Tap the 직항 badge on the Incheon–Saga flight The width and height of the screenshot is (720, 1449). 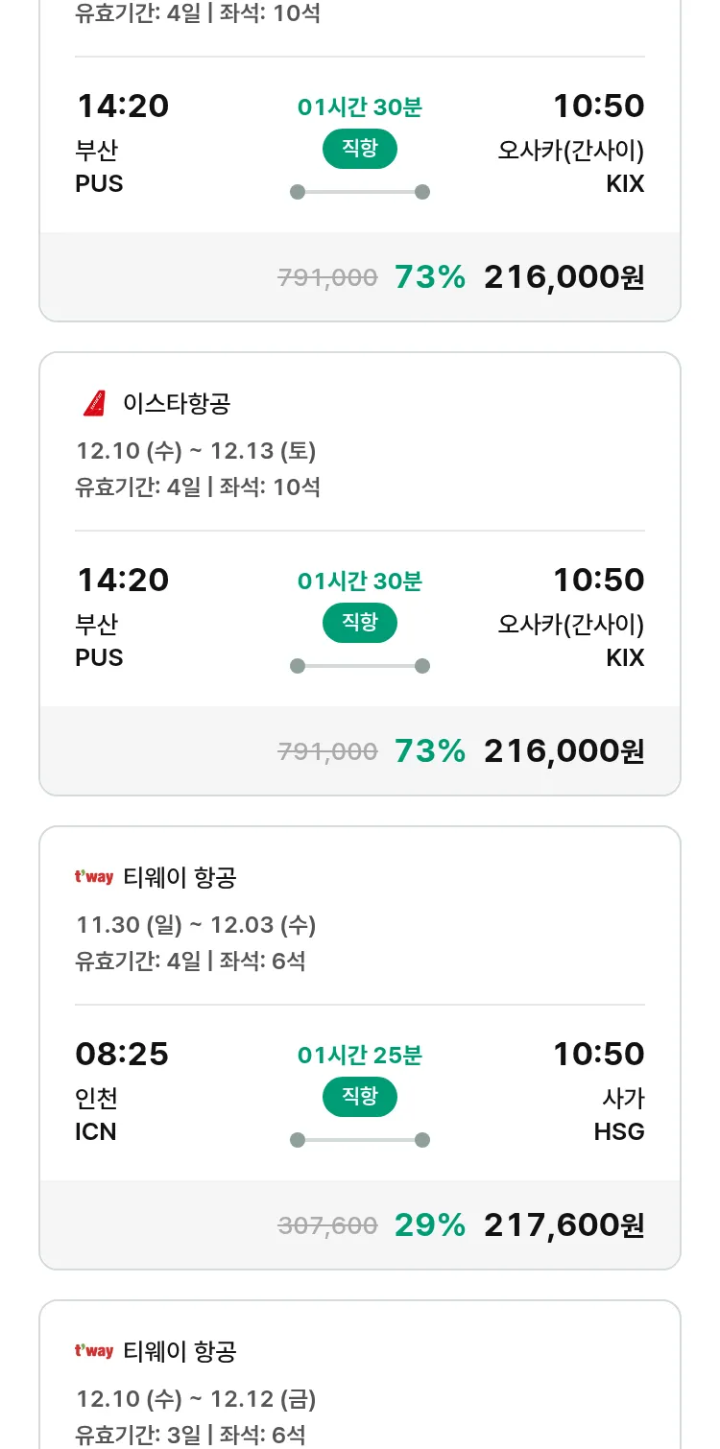[359, 1097]
